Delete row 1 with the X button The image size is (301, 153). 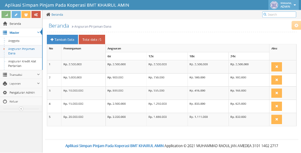pos(276,67)
